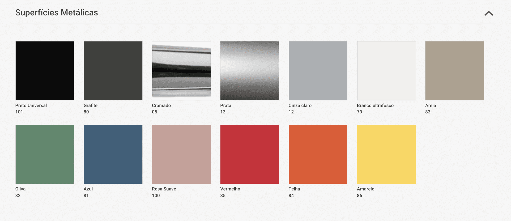
Task: Click the Rosa Suave label text
Action: point(164,189)
